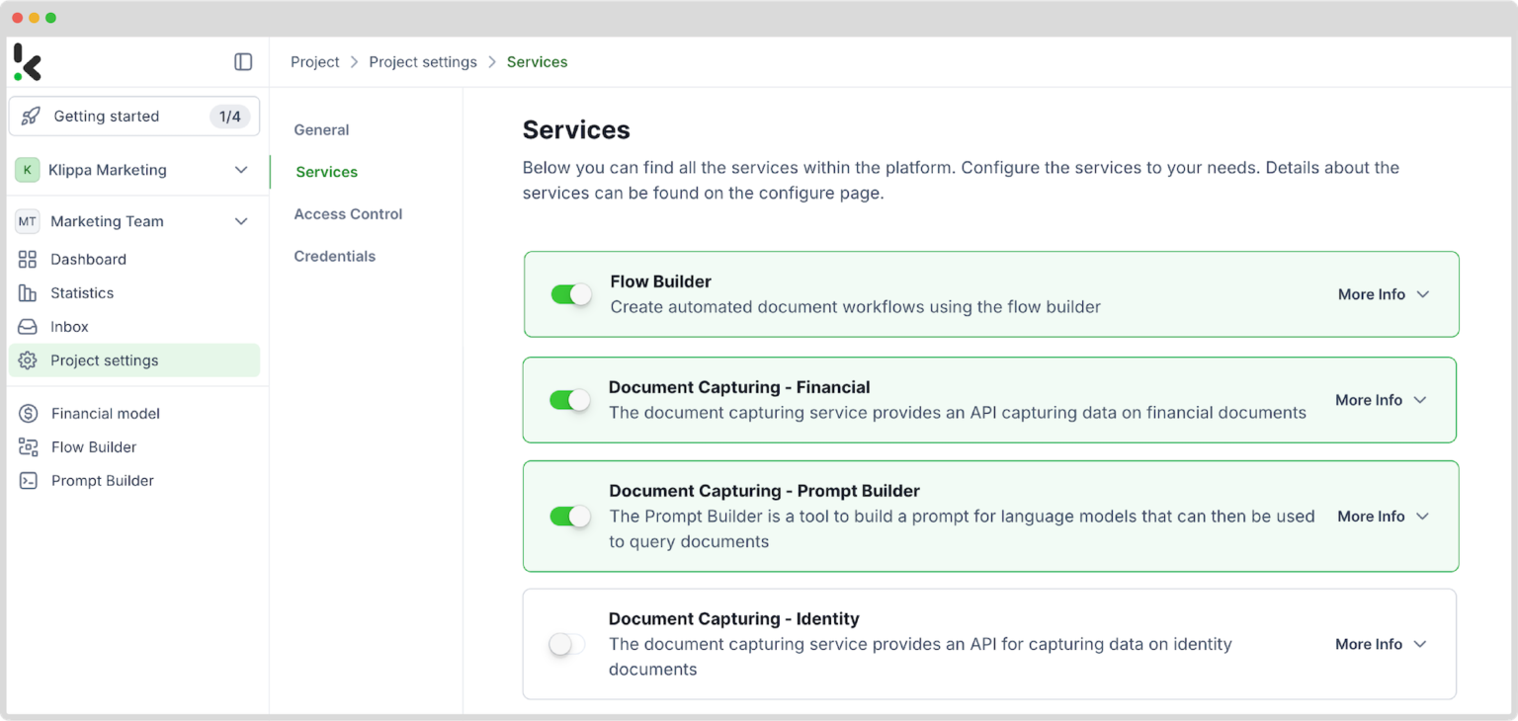1518x721 pixels.
Task: Click the Flow Builder sidebar icon
Action: pyautogui.click(x=29, y=447)
